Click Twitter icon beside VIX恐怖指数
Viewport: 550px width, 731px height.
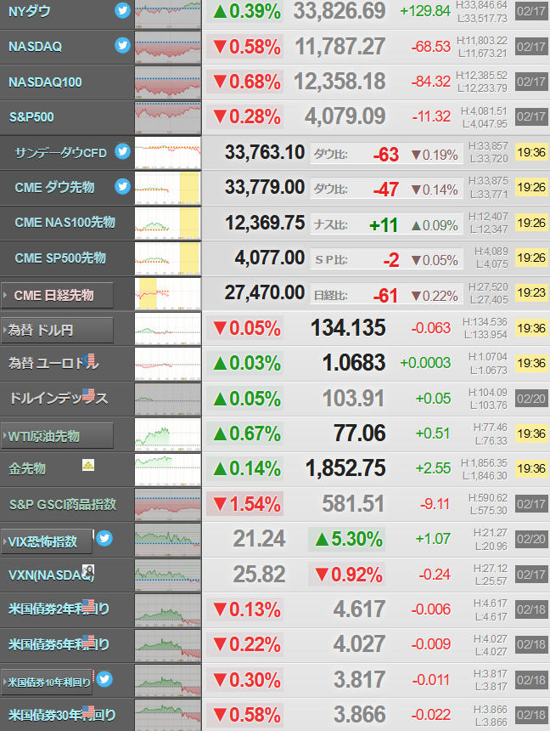pyautogui.click(x=104, y=538)
